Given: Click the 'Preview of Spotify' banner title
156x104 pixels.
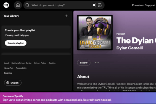Looking at the screenshot, I should point(13,96).
